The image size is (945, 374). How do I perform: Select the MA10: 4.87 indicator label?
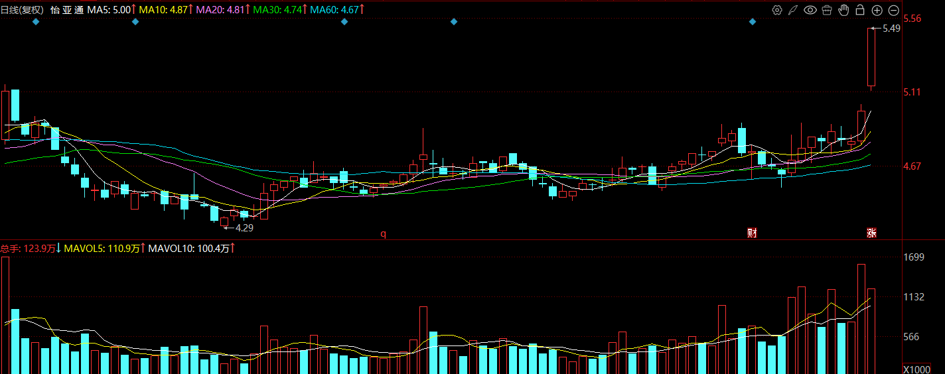point(167,10)
